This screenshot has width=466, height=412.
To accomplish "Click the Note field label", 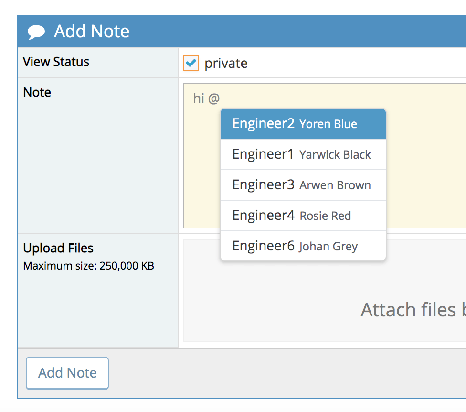I will click(37, 92).
